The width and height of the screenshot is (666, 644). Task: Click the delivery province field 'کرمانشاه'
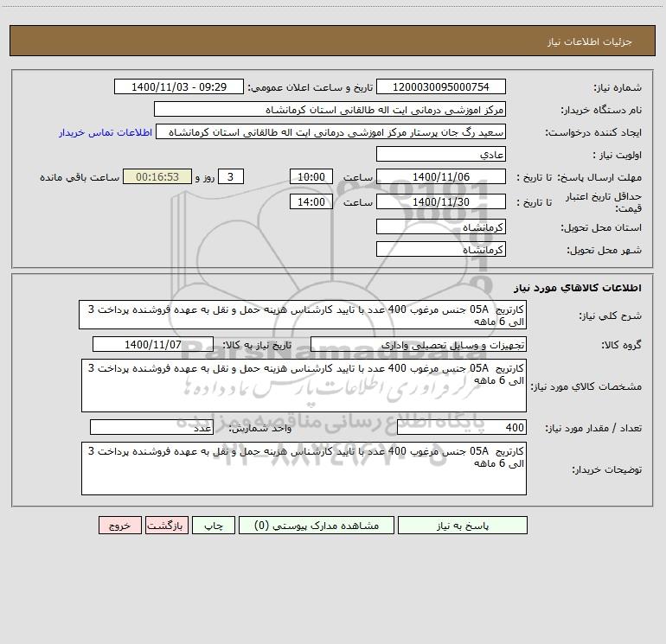coord(441,226)
